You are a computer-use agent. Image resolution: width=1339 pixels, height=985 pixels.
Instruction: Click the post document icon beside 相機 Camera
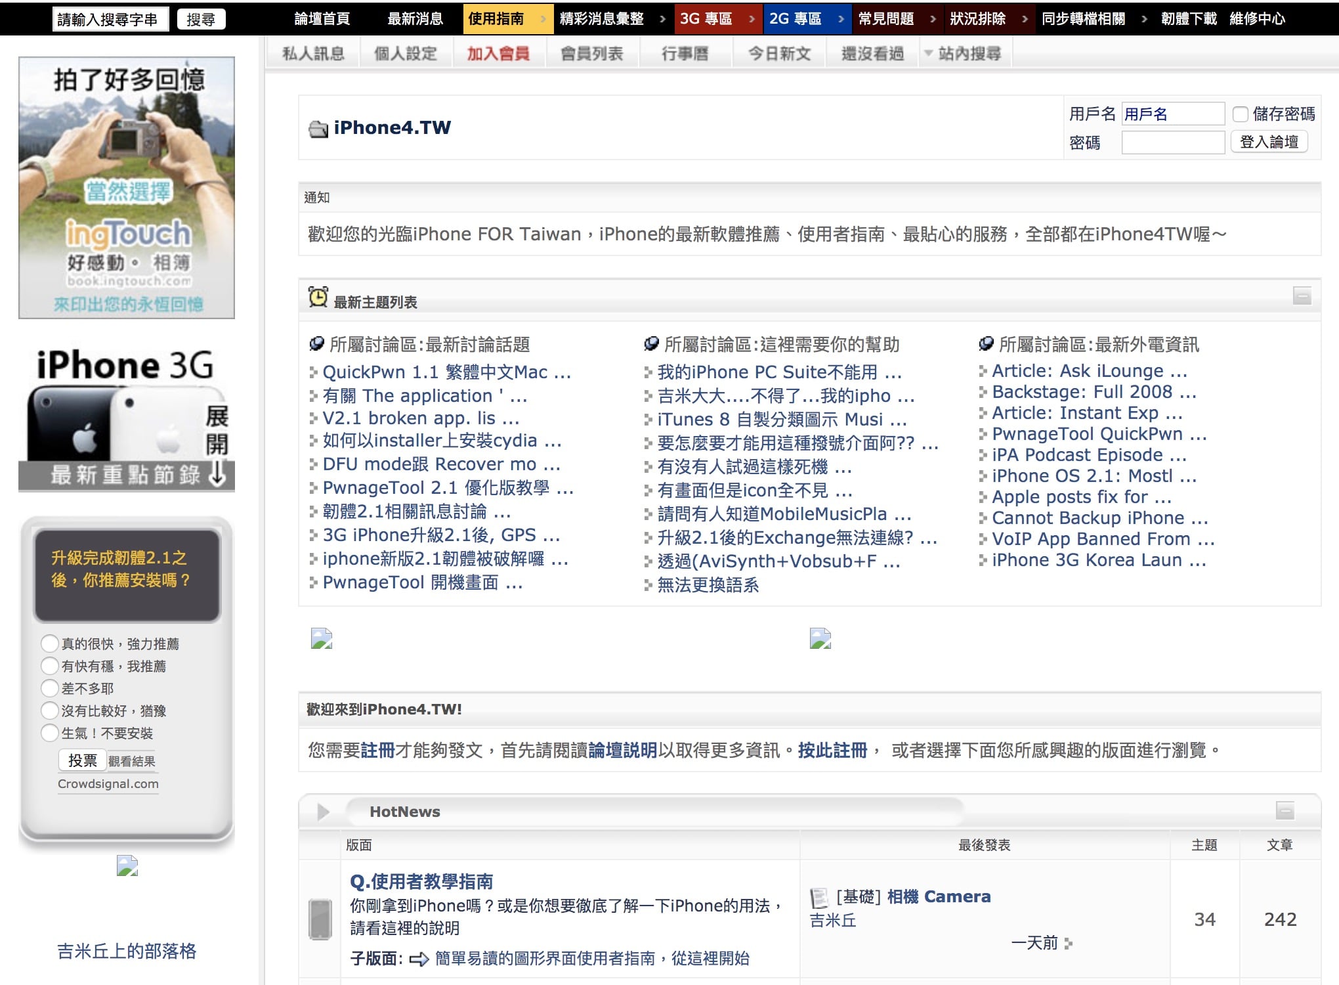pyautogui.click(x=819, y=898)
